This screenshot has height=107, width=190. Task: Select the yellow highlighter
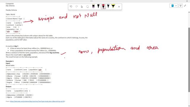113,6
